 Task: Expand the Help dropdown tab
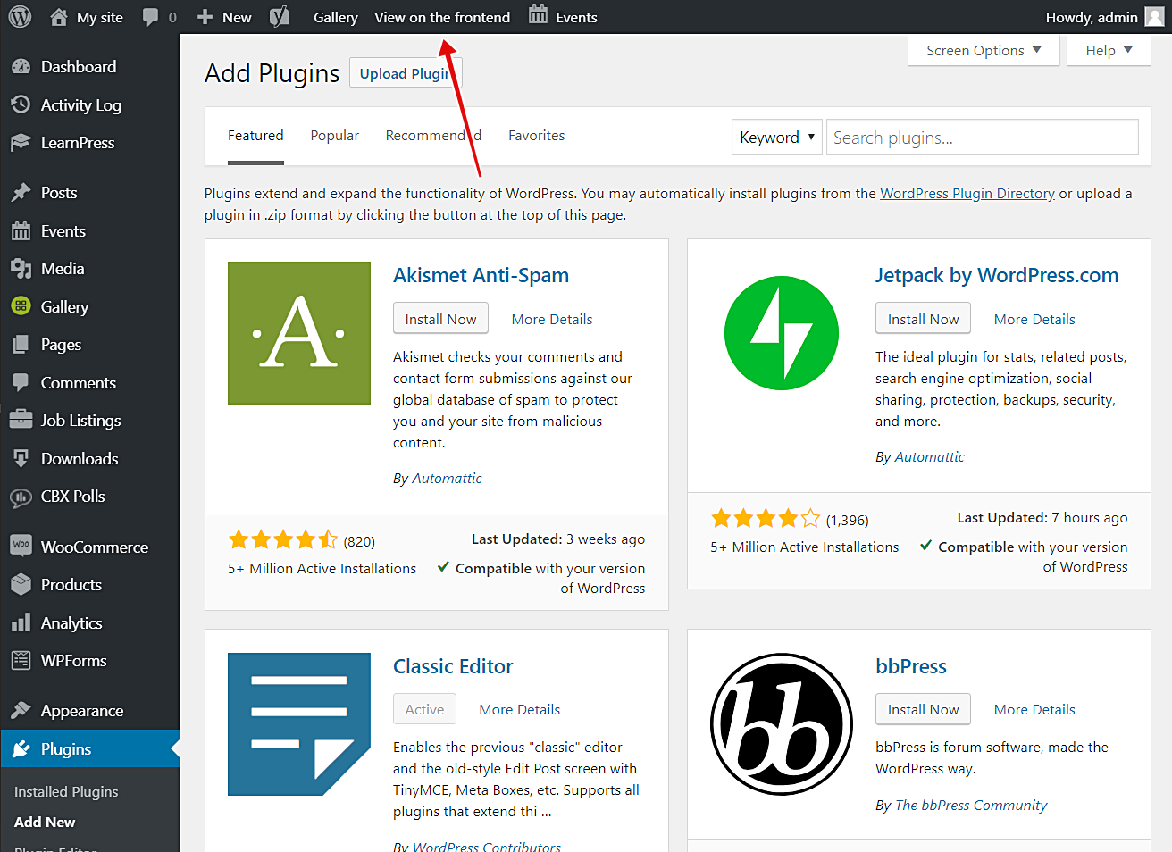[x=1109, y=51]
